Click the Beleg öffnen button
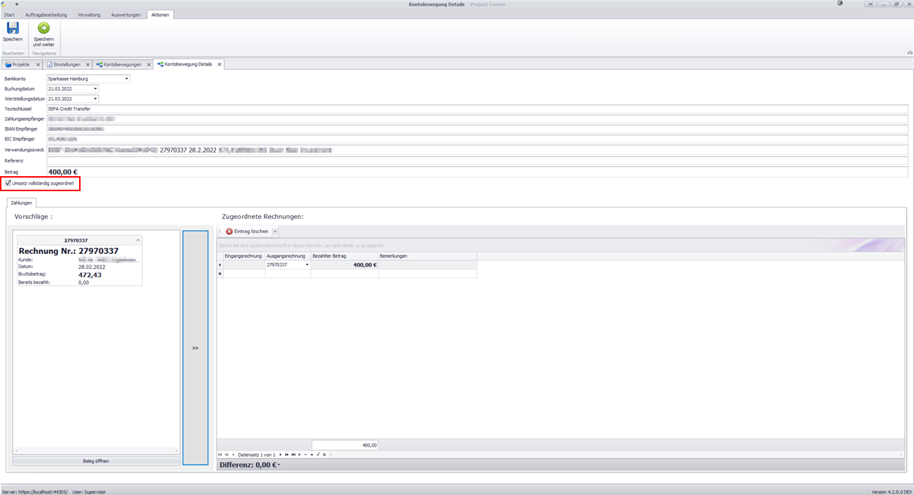This screenshot has height=495, width=914. pos(96,461)
